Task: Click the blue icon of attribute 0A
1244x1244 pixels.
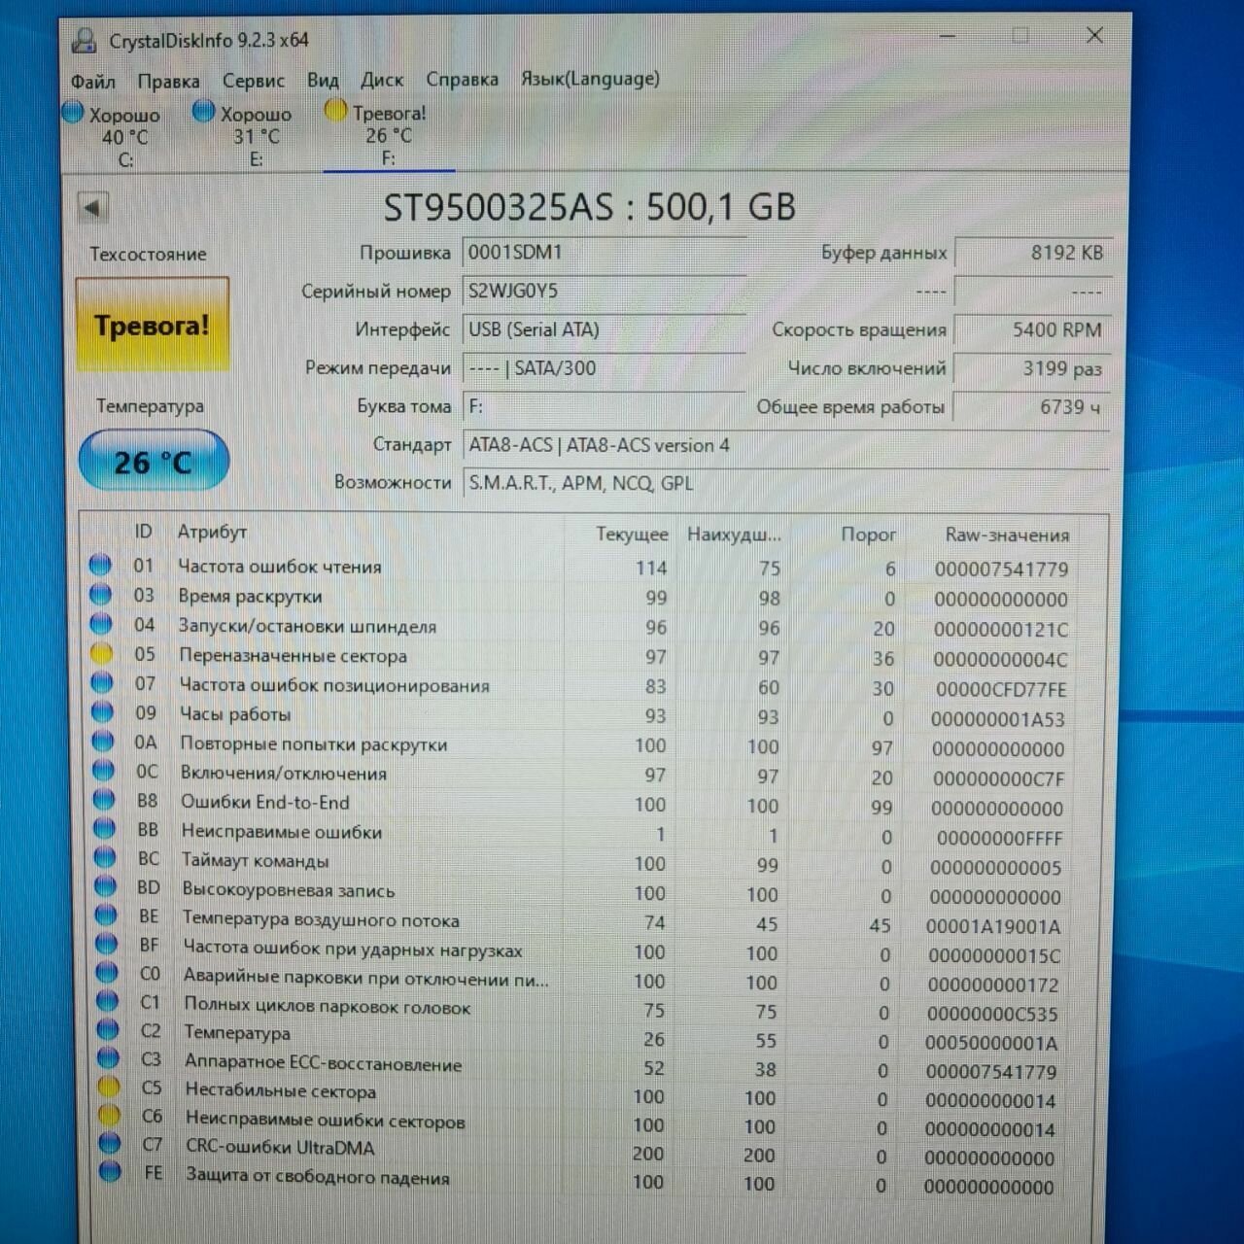Action: (103, 742)
